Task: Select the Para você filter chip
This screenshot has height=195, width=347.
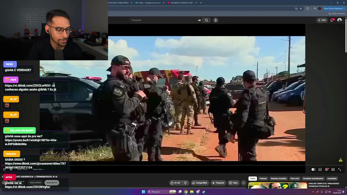Action: coord(295,178)
